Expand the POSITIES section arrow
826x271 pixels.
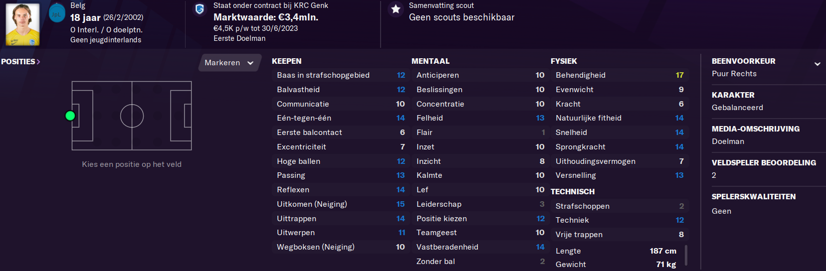click(38, 62)
